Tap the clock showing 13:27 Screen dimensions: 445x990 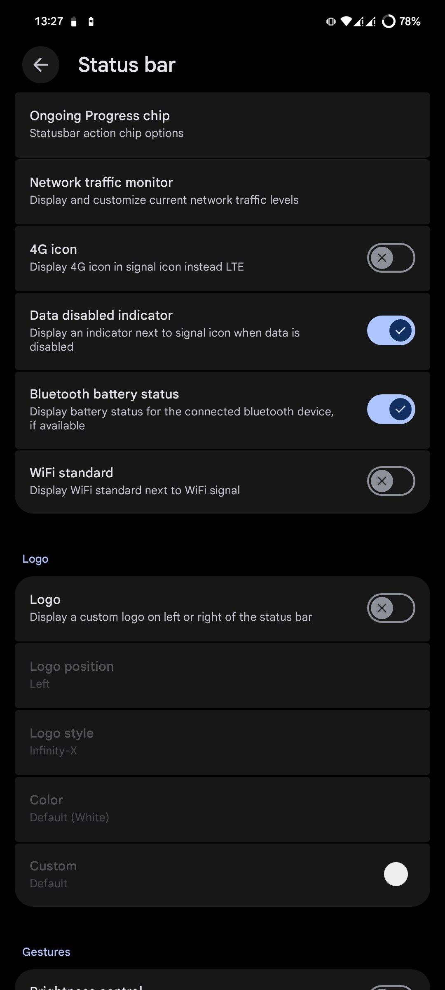point(49,21)
